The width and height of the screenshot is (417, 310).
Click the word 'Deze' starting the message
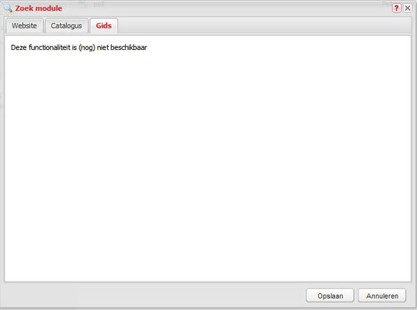point(19,48)
